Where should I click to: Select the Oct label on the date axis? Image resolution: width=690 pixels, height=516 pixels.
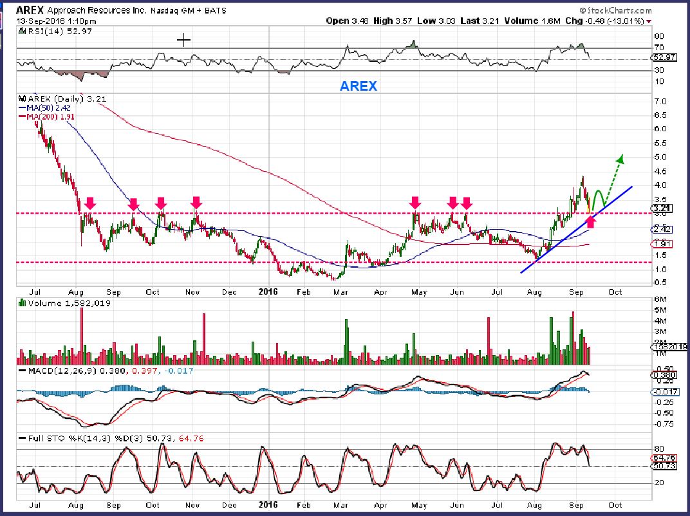[x=615, y=292]
